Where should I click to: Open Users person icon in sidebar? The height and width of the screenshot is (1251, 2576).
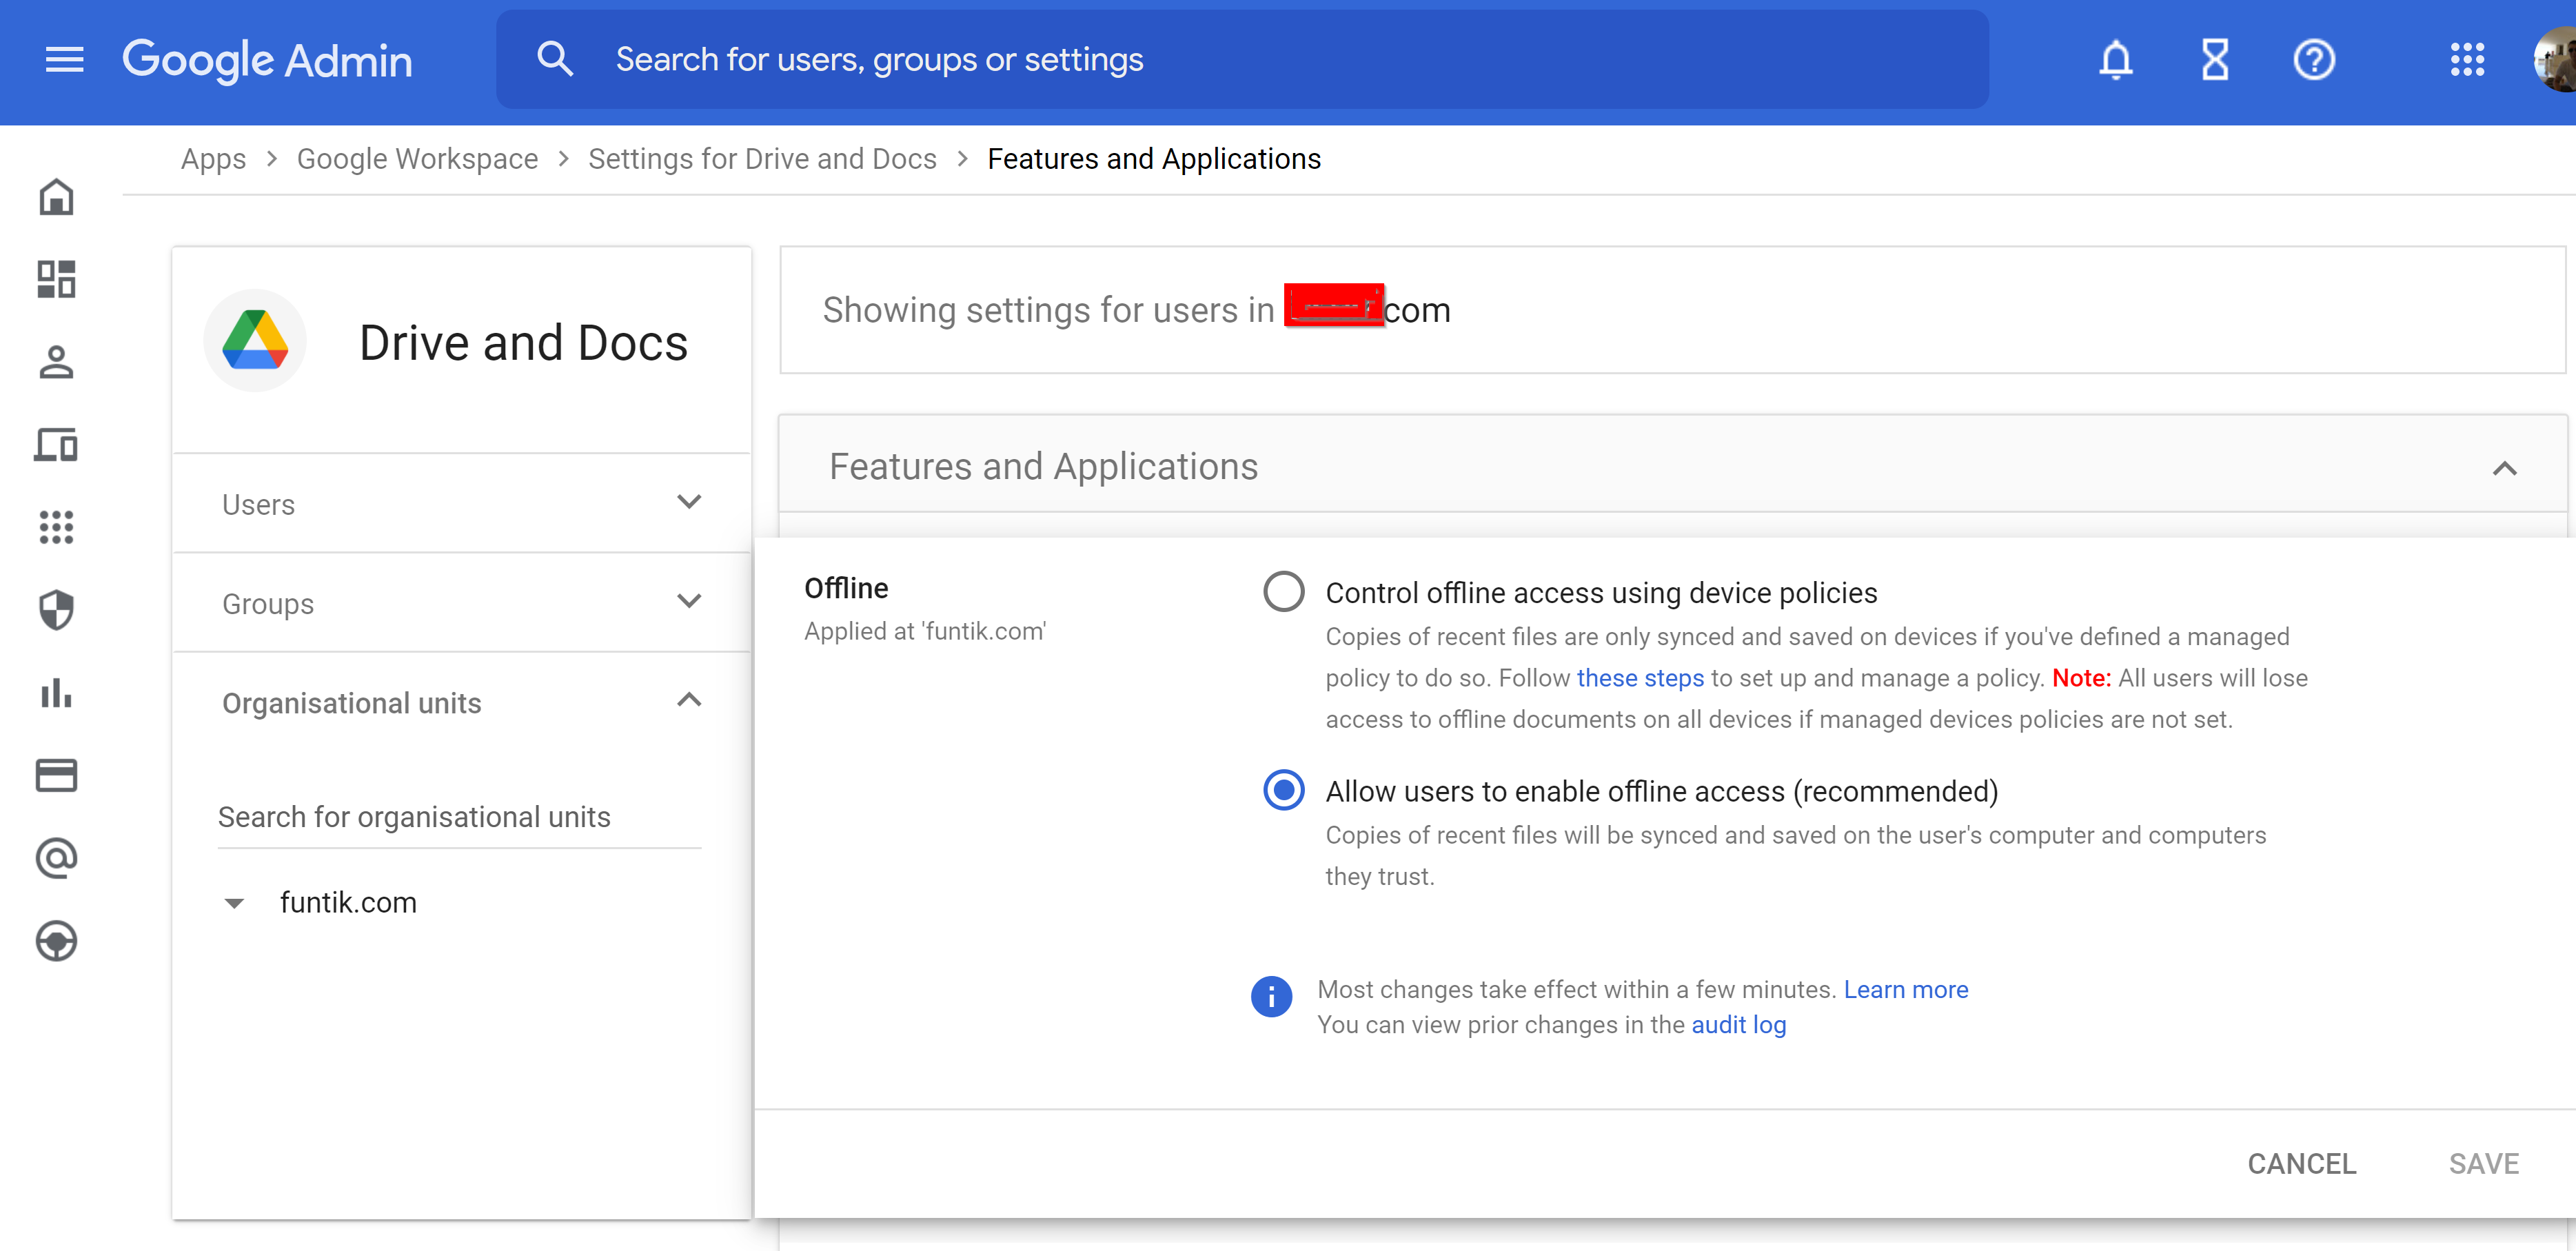pos(57,362)
